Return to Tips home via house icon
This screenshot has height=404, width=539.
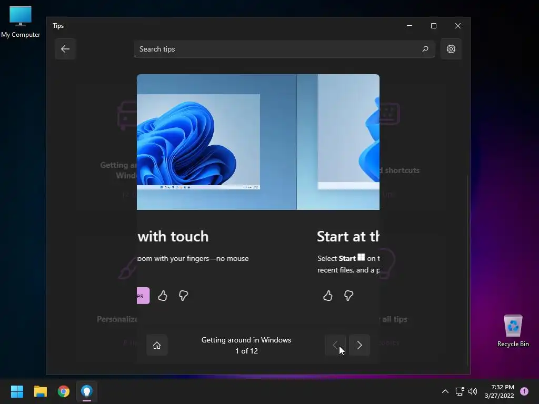(157, 345)
